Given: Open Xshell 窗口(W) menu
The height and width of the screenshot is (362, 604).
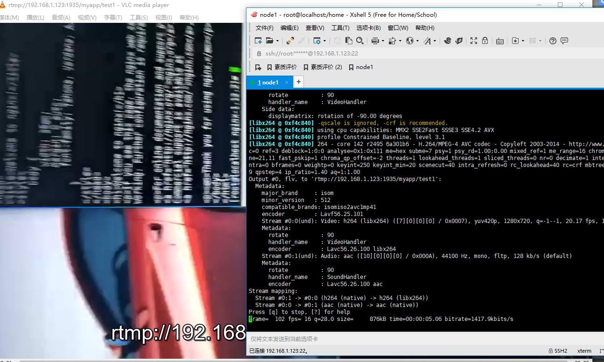Looking at the screenshot, I should (398, 28).
